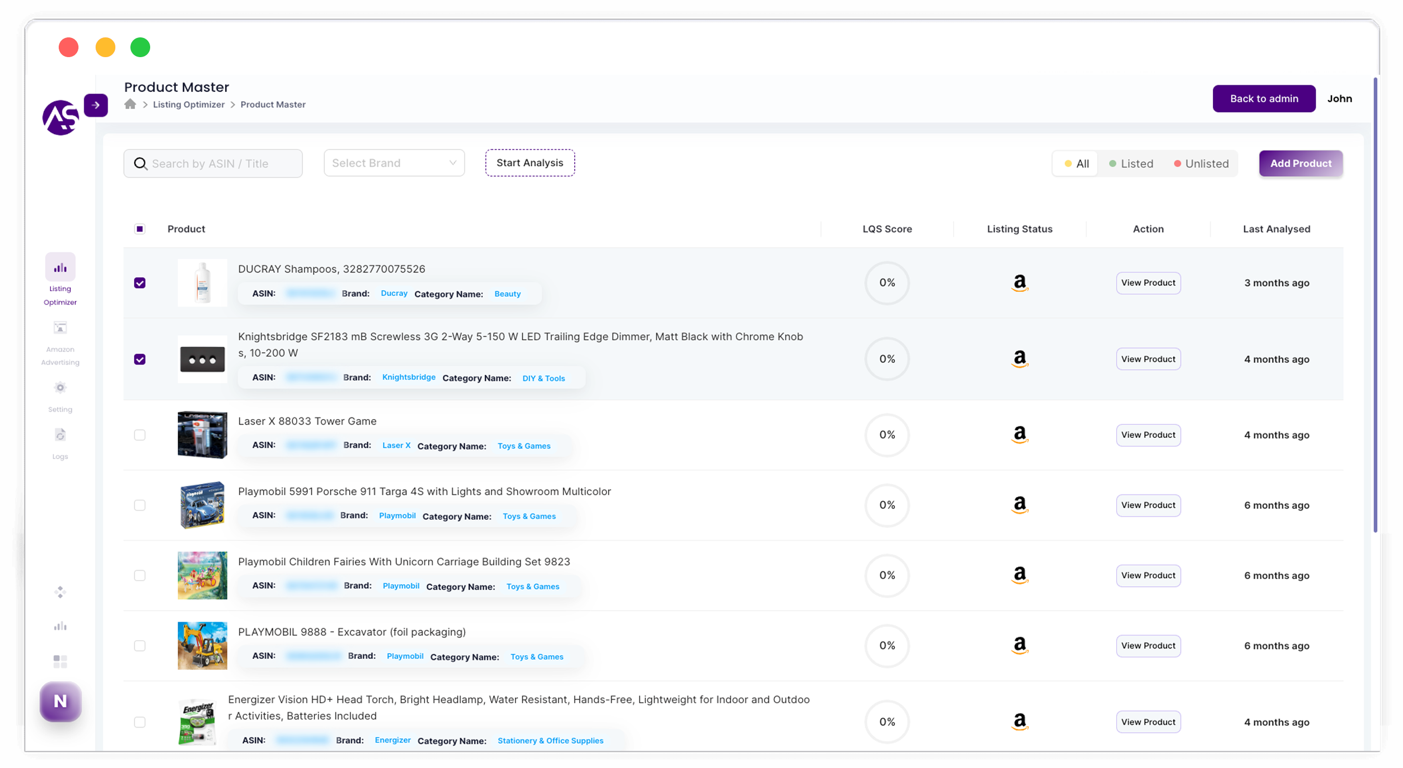
Task: Click the Beauty category link
Action: [507, 294]
